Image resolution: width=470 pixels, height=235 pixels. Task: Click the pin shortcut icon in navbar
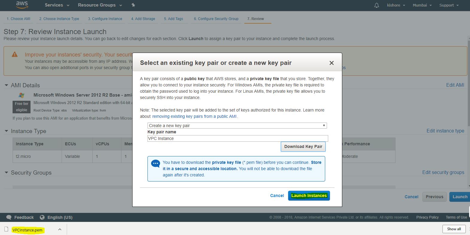[x=133, y=5]
